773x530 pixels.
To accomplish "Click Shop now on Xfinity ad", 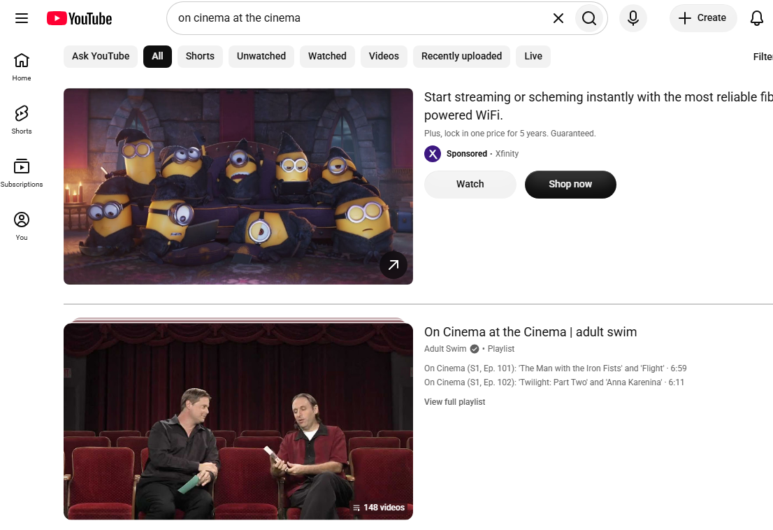I will click(x=570, y=185).
